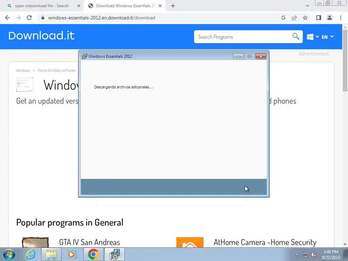Reload the current page
The width and height of the screenshot is (348, 261).
pos(29,18)
